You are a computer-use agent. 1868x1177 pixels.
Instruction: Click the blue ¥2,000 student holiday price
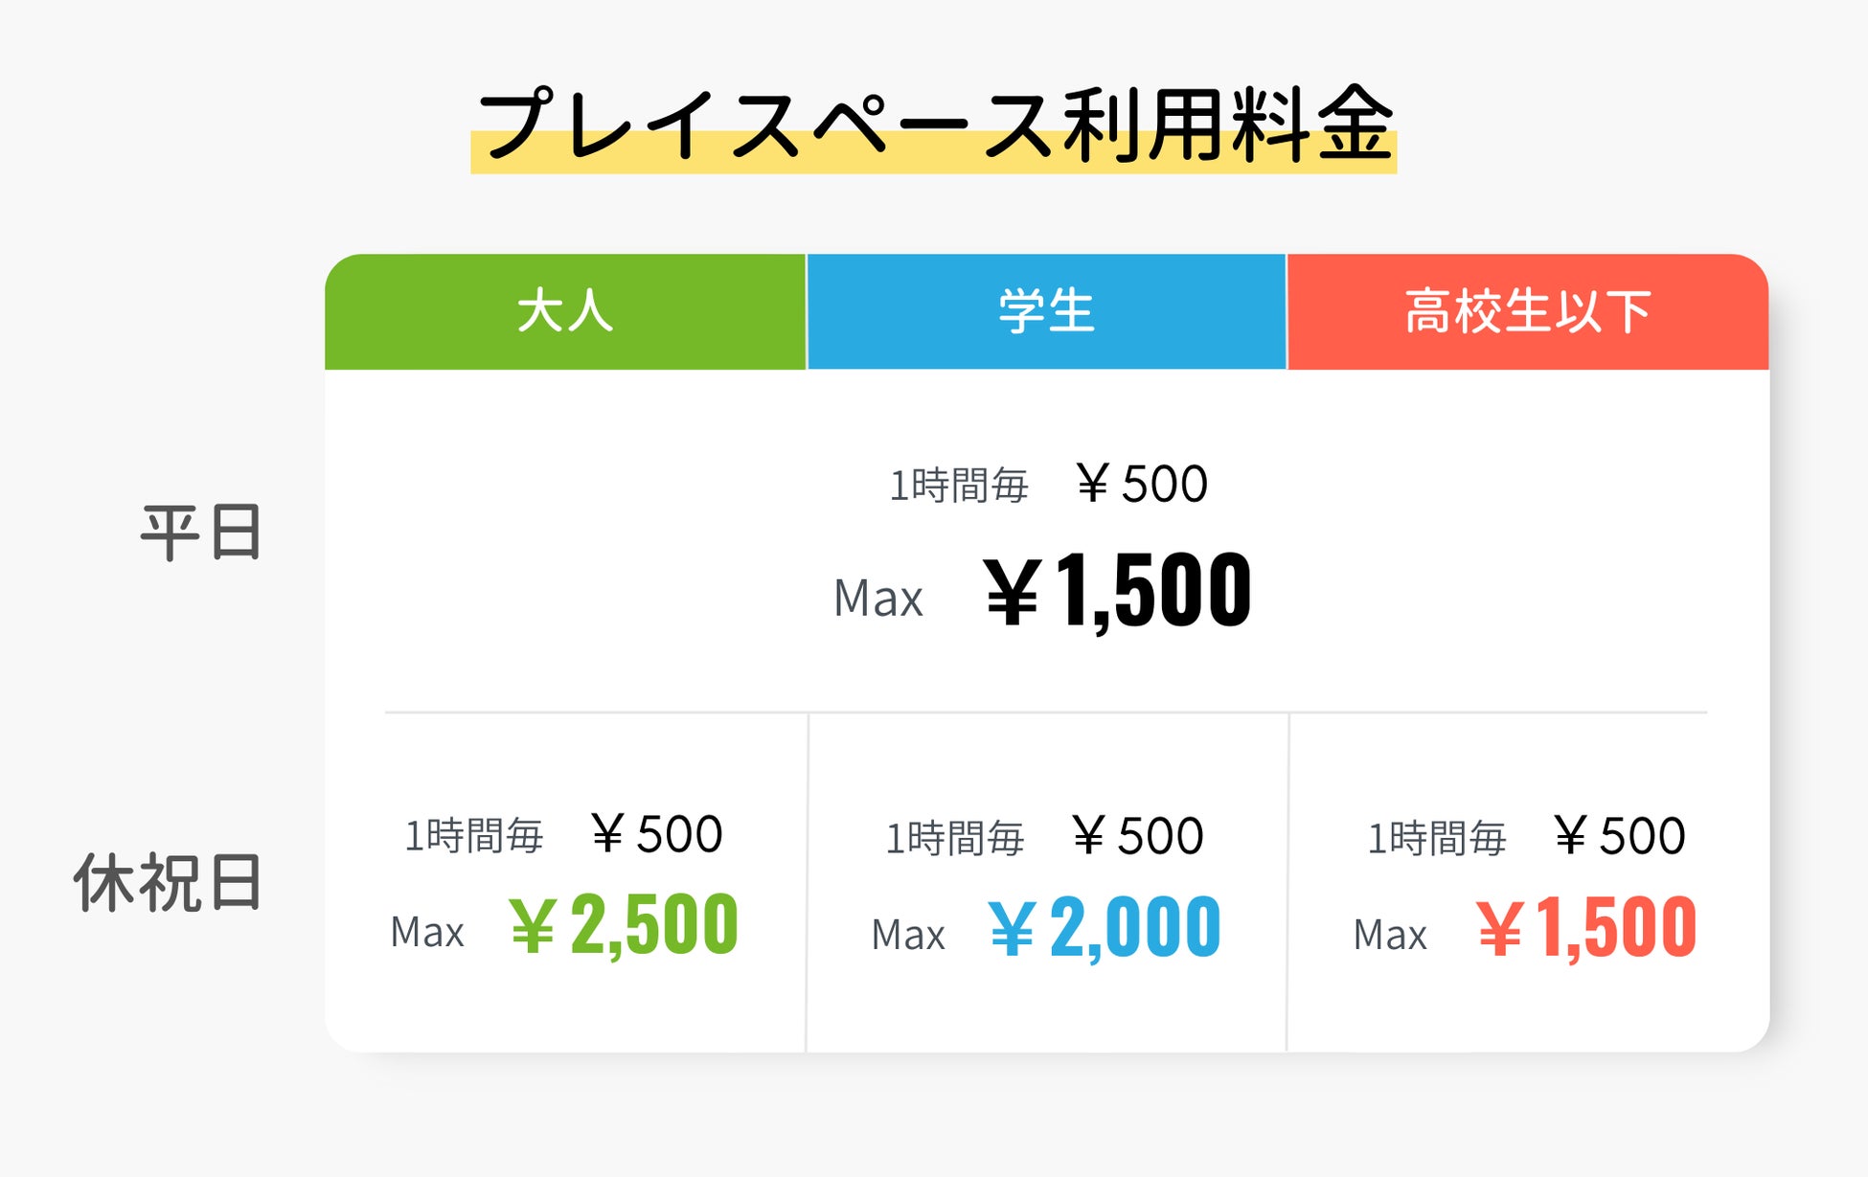(x=1105, y=927)
